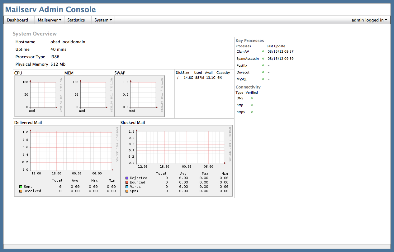This screenshot has height=252, width=394.
Task: Click the ClamAV green status indicator
Action: [263, 51]
